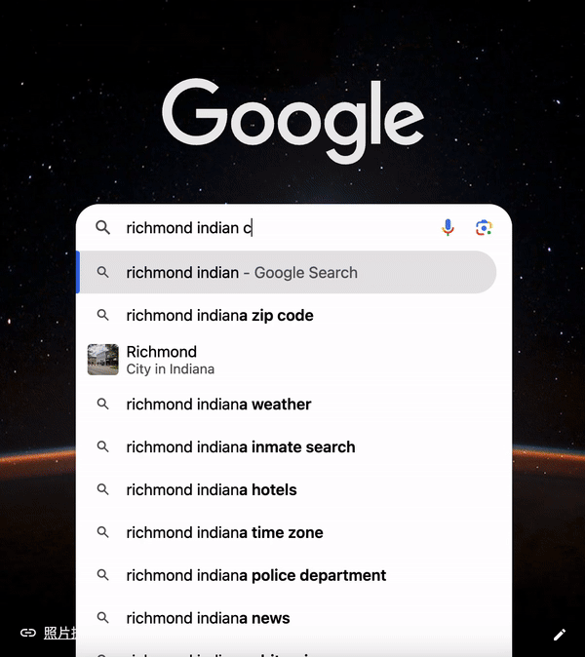Viewport: 585px width, 657px height.
Task: Click the link icon beside photo credit
Action: tap(28, 634)
